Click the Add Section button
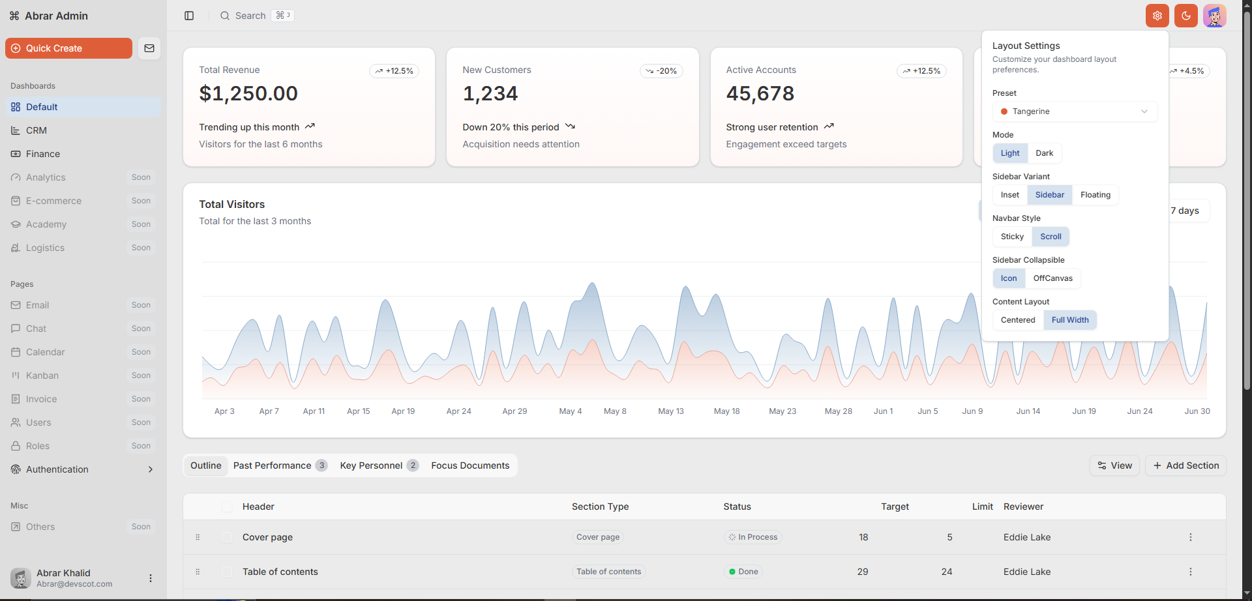The width and height of the screenshot is (1252, 601). click(x=1185, y=465)
